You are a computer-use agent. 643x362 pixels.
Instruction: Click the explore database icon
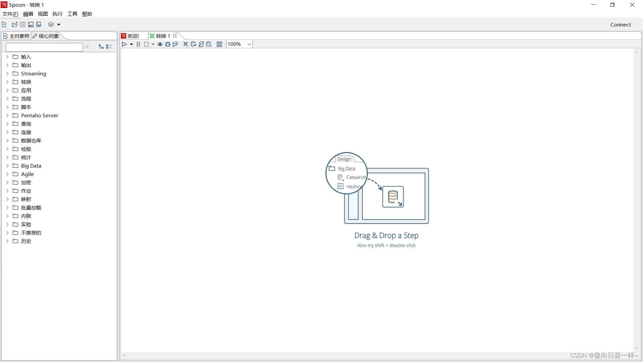[209, 44]
